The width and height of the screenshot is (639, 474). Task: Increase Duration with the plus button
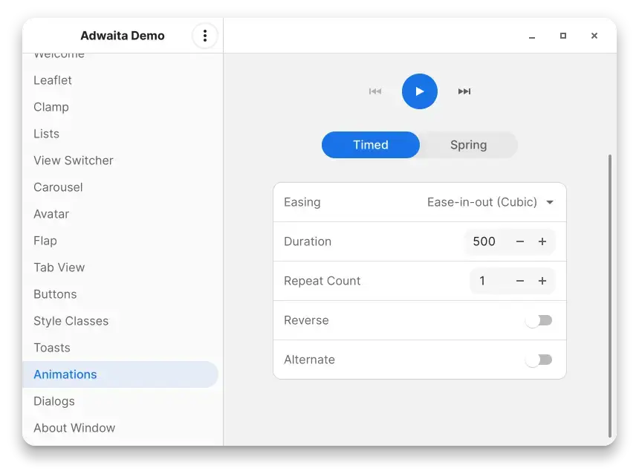click(542, 241)
